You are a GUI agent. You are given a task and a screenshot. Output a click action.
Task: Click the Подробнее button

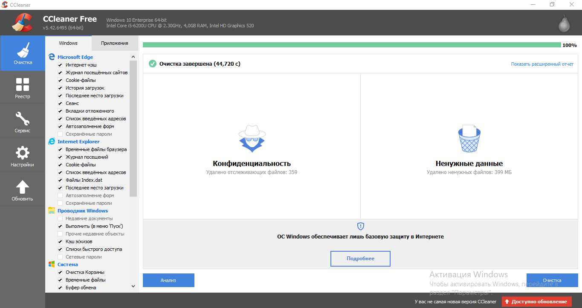(360, 259)
